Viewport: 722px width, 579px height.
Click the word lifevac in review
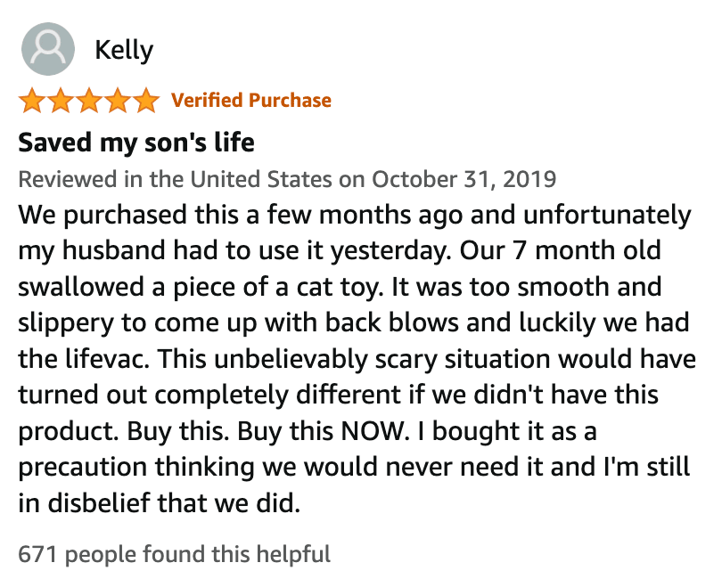pos(107,359)
